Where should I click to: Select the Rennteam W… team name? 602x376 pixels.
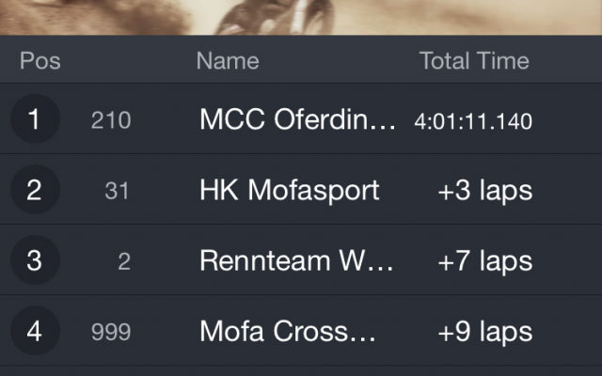296,260
